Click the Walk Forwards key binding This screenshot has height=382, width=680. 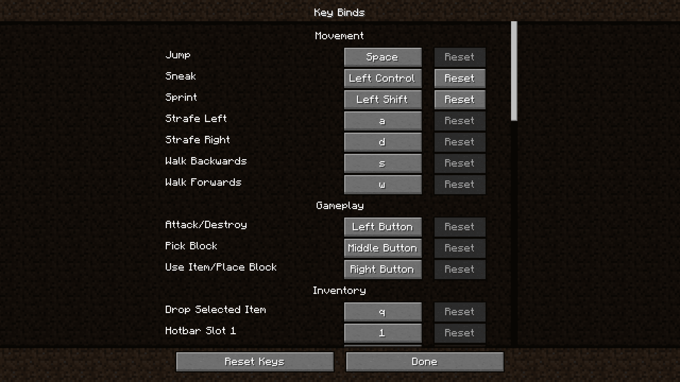382,184
